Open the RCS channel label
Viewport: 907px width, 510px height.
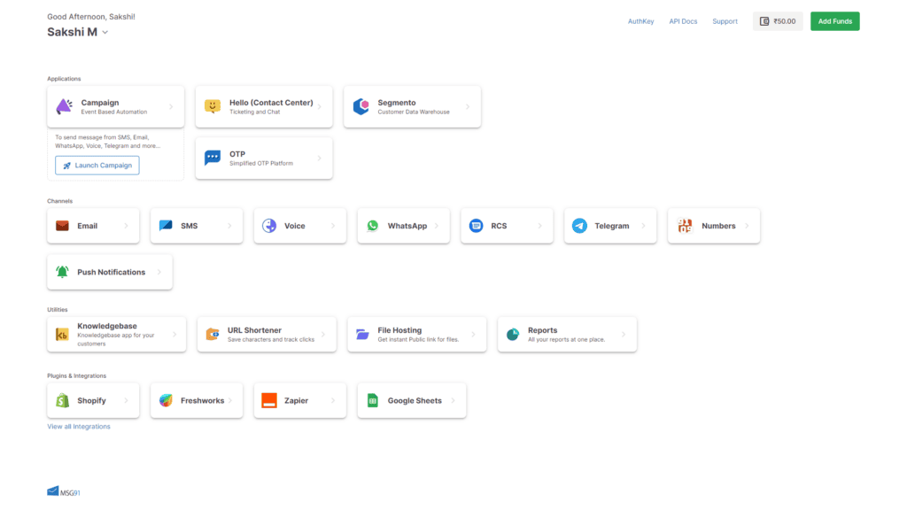click(499, 226)
